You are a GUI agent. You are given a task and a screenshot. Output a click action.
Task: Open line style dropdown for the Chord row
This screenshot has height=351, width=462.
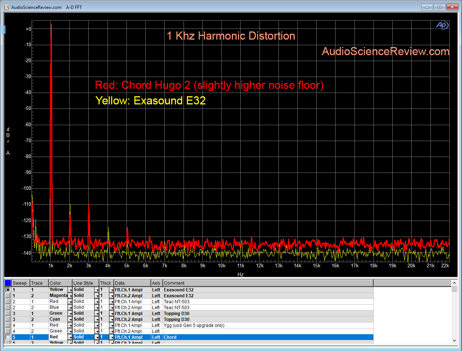pos(97,337)
